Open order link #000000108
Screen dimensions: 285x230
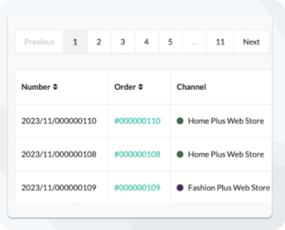(x=137, y=154)
